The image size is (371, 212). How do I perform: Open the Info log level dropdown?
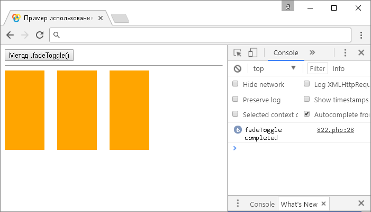[x=338, y=69]
